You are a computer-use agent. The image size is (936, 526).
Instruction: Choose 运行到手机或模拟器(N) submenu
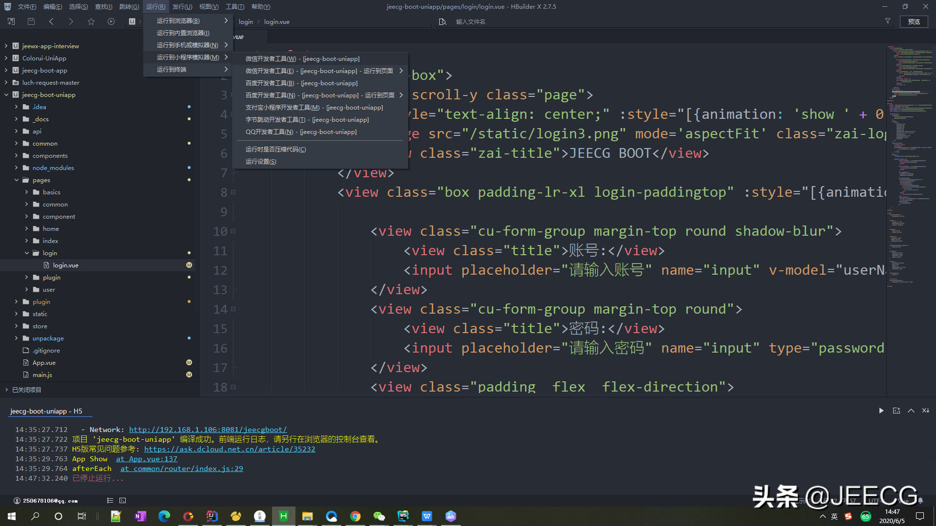(x=188, y=45)
